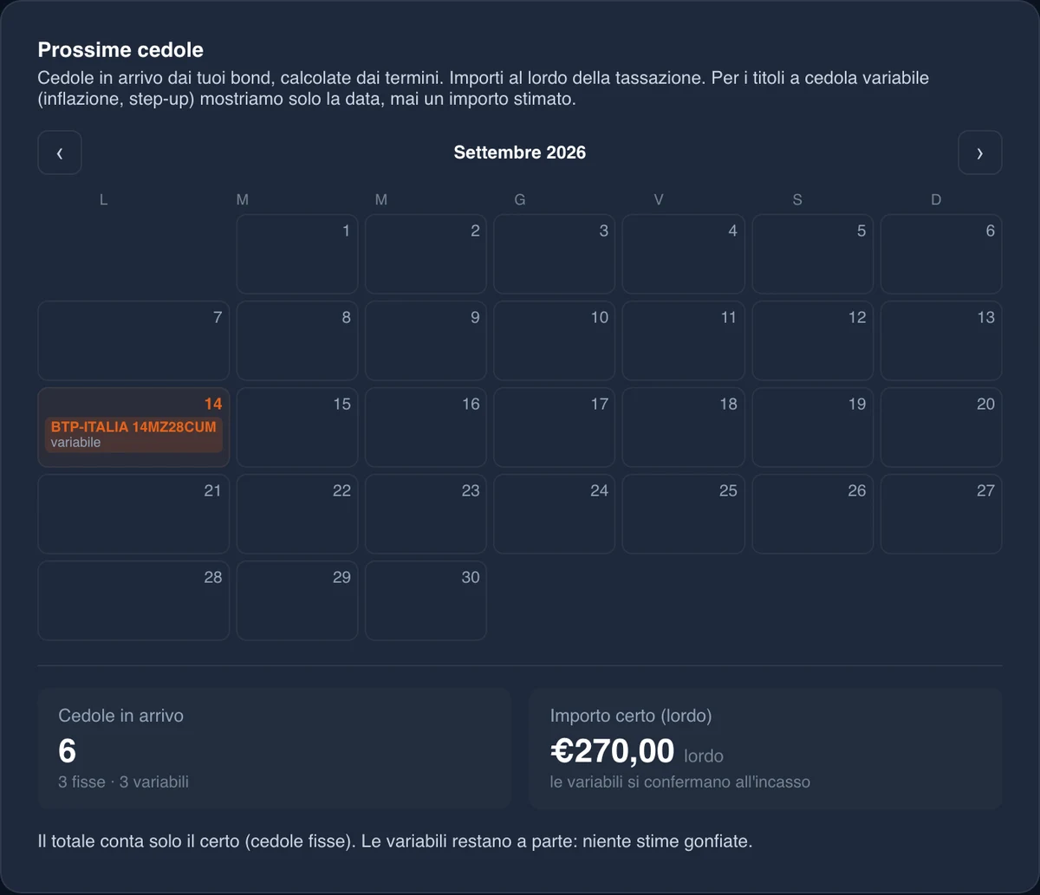Go to next month with right chevron
Image resolution: width=1040 pixels, height=895 pixels.
point(980,152)
